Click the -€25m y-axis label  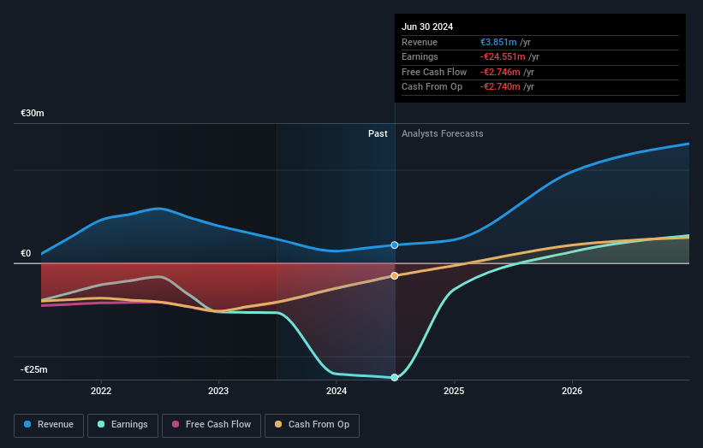34,369
